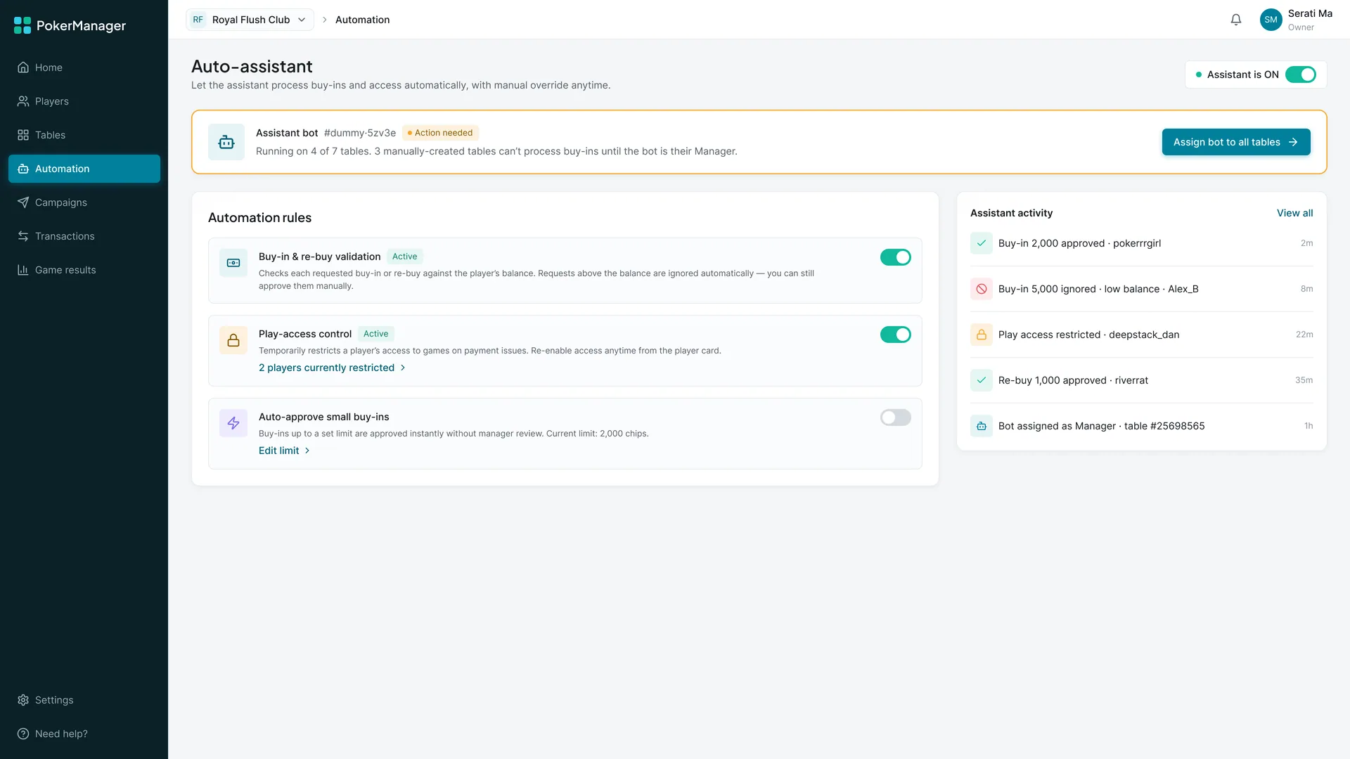Open notifications bell
1350x759 pixels.
[x=1236, y=20]
